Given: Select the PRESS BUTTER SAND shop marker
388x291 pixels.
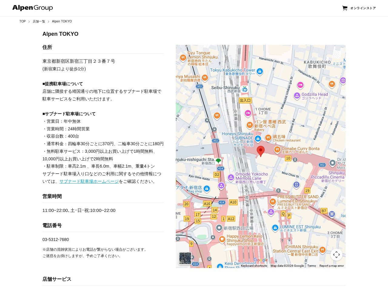Looking at the screenshot, I should pos(273,201).
